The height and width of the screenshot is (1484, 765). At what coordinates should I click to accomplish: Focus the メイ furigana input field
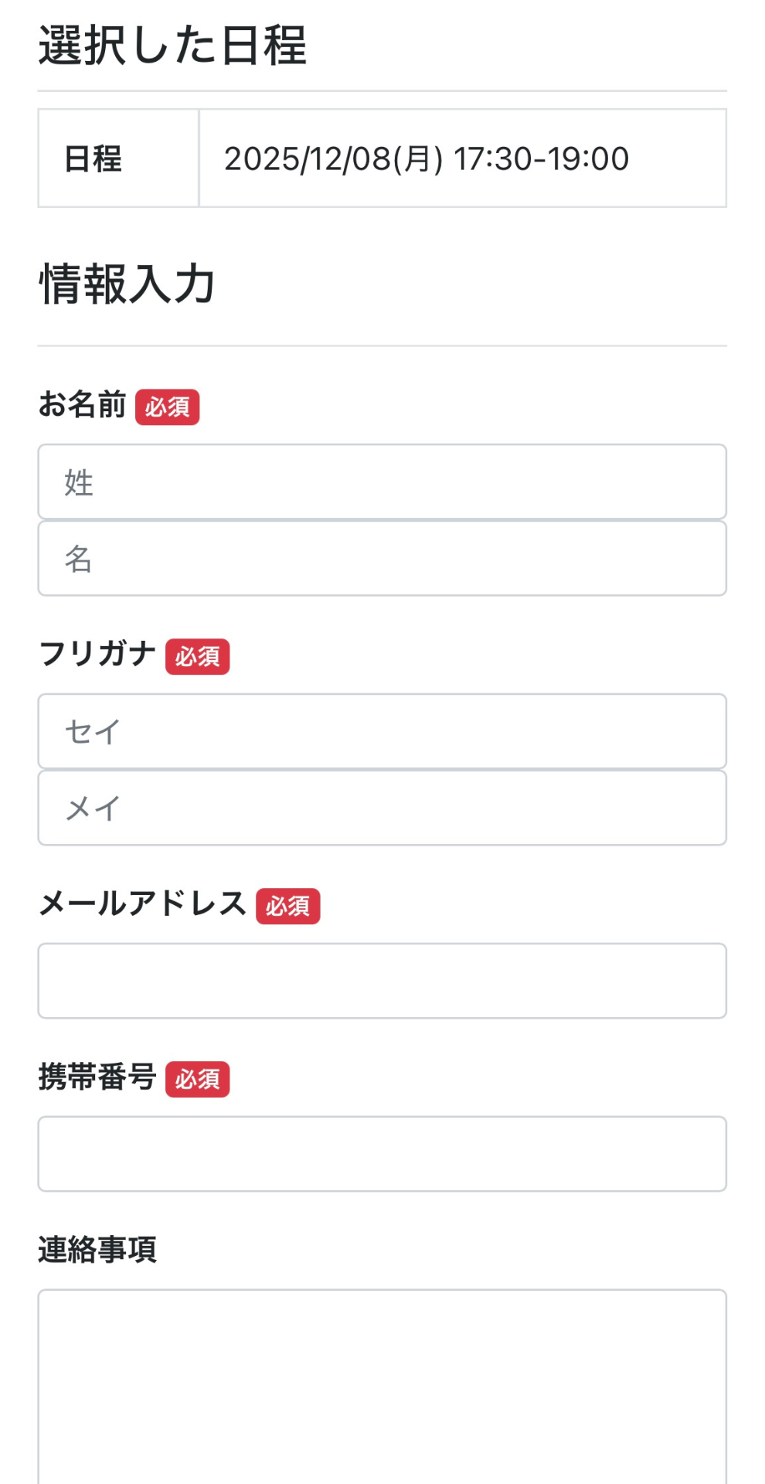point(382,808)
